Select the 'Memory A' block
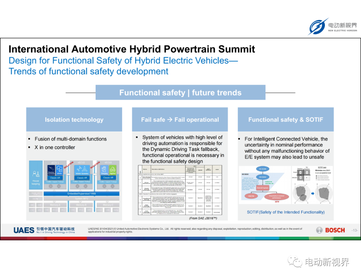Image resolution: width=361 pixels, height=278 pixels. point(55,205)
